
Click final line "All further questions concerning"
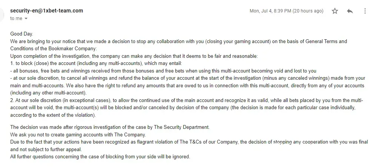[100, 156]
